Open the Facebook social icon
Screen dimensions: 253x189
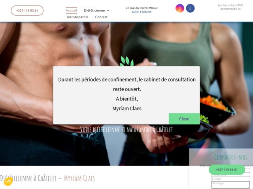tap(190, 8)
